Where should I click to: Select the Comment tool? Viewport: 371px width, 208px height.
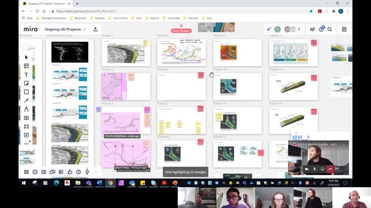(x=26, y=118)
